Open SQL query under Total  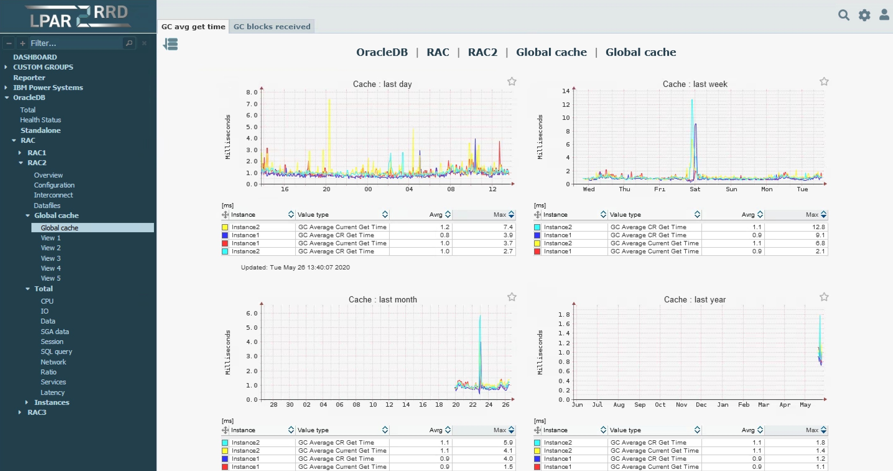coord(57,351)
